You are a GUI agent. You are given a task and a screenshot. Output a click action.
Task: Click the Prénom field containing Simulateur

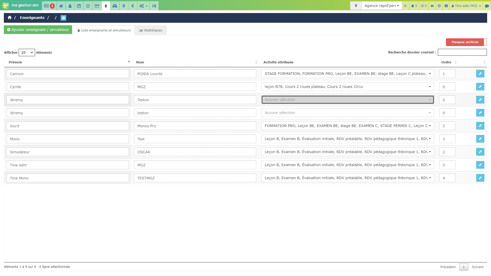coord(68,152)
